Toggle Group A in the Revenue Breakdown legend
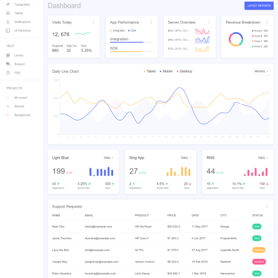Image resolution: width=278 pixels, height=278 pixels. coord(260,31)
